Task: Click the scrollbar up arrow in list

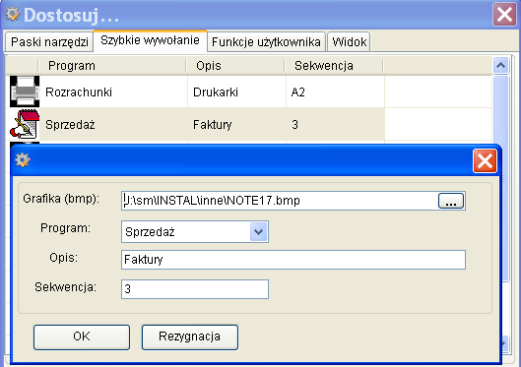Action: point(500,65)
